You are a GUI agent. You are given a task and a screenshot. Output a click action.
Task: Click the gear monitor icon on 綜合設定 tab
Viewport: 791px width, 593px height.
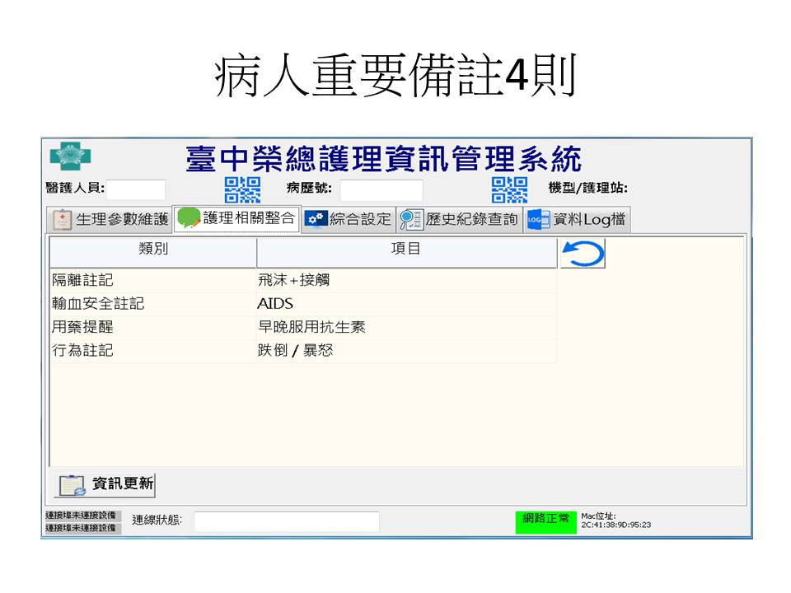(x=316, y=219)
